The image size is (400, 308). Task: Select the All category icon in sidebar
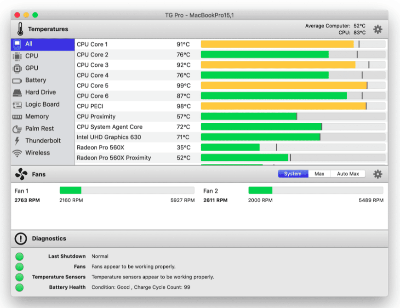pos(17,44)
